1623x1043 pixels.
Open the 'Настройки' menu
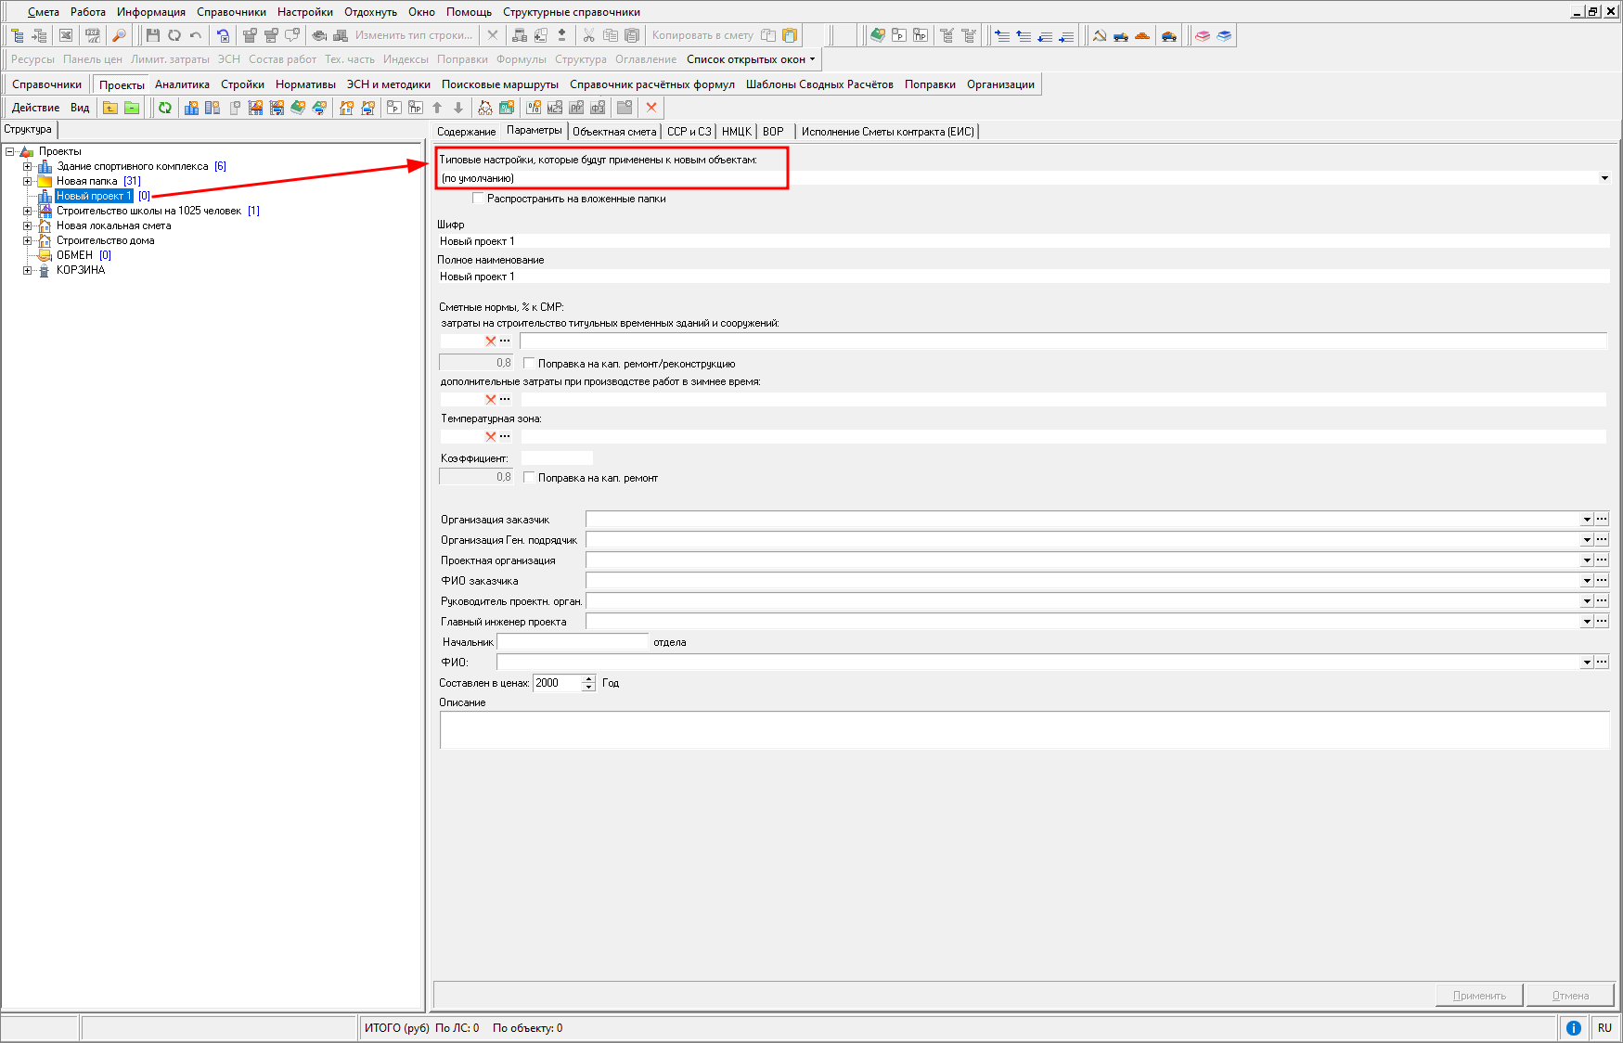304,12
